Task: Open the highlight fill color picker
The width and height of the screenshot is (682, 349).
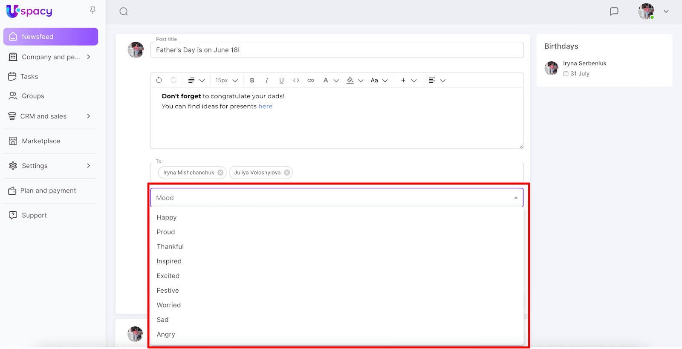Action: pos(350,80)
